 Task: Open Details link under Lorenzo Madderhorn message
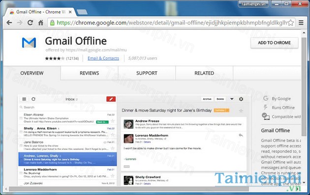pos(147,142)
